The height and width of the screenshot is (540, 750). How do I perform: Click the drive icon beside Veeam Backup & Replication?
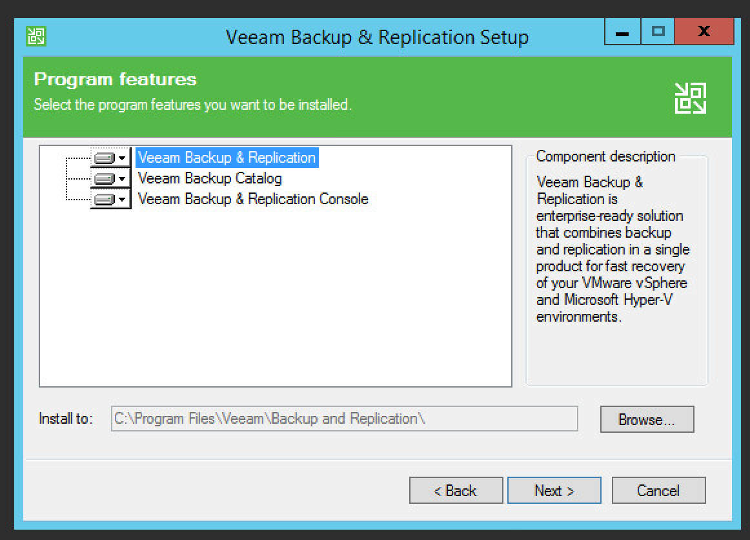(x=104, y=158)
